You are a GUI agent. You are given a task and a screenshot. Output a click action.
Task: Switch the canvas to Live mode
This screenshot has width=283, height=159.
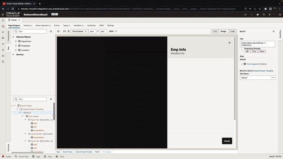(215, 31)
